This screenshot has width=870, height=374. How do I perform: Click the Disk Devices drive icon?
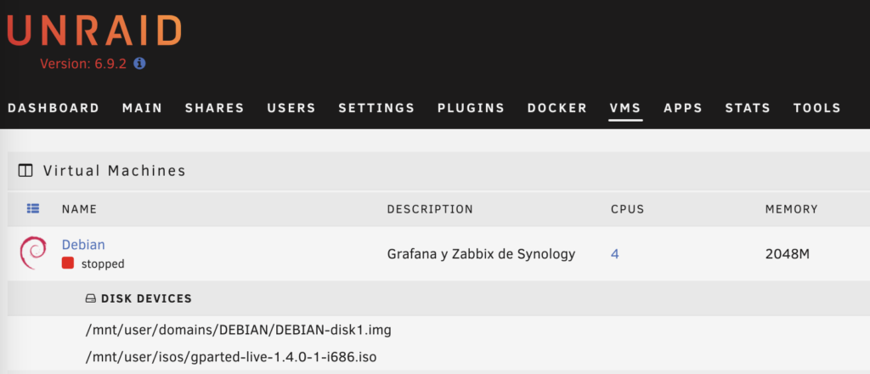click(91, 299)
